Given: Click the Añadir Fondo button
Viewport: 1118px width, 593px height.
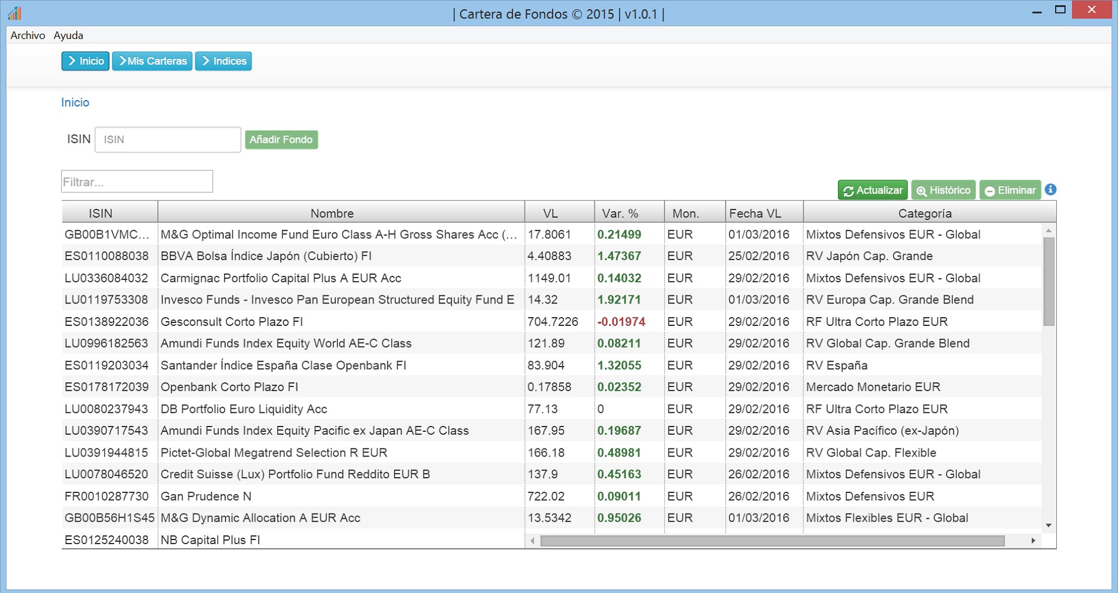Looking at the screenshot, I should (281, 139).
